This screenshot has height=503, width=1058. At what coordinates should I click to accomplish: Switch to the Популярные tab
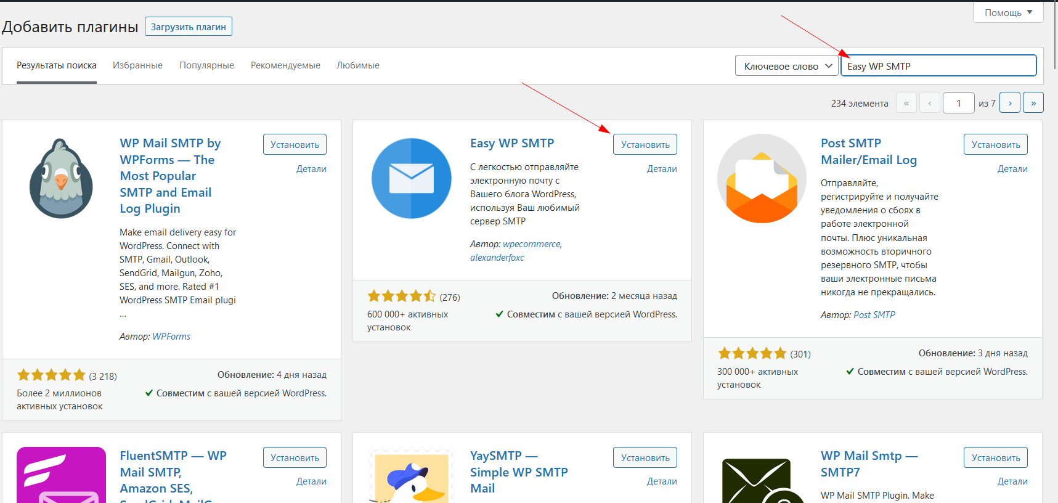coord(206,65)
